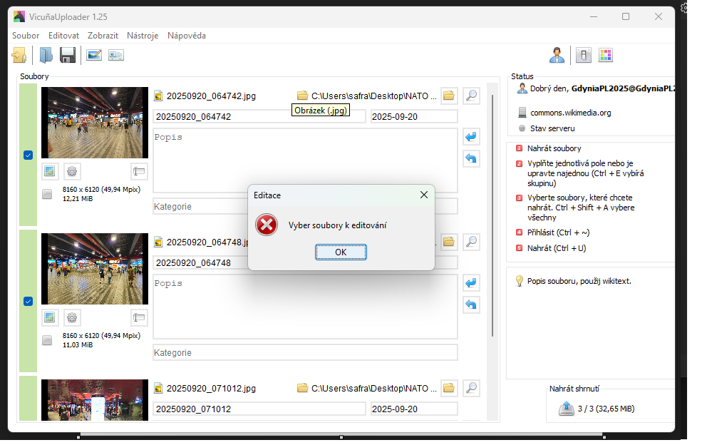Click filename label 20250920_064742.jpg
Screen dimensions: 702x445
(212, 96)
